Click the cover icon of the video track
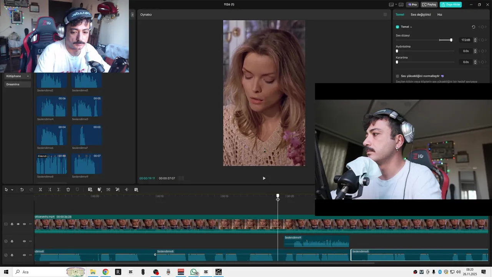Viewport: 492px width, 277px height. [x=6, y=224]
